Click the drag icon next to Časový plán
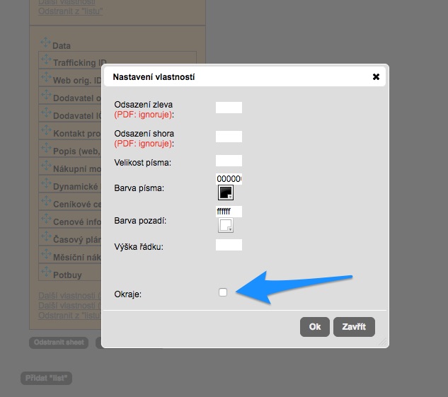Image resolution: width=448 pixels, height=397 pixels. click(47, 237)
